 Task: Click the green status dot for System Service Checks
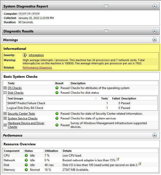pyautogui.click(x=57, y=118)
